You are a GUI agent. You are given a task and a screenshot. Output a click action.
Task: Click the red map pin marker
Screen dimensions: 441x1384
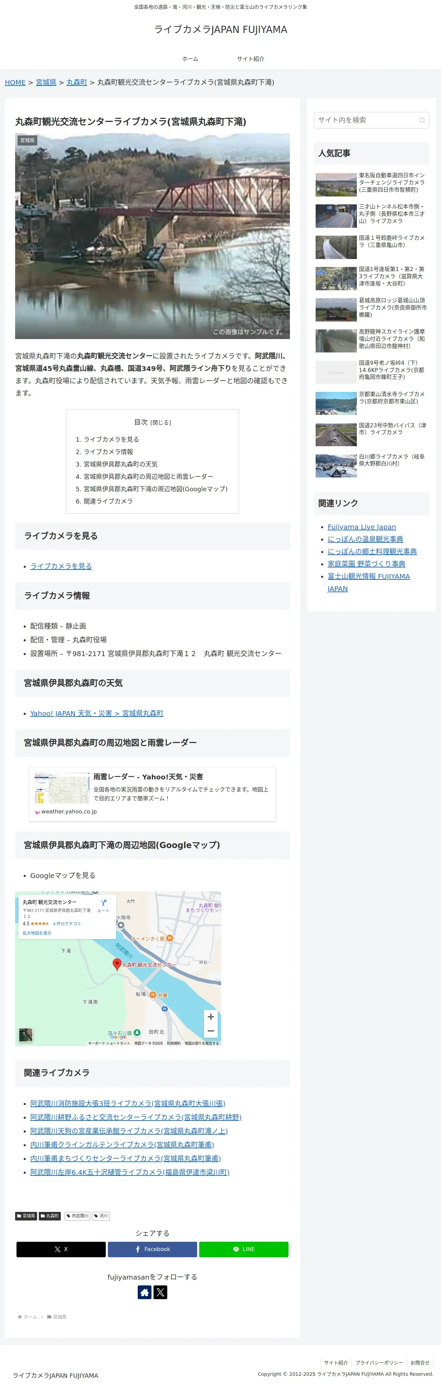pos(116,964)
